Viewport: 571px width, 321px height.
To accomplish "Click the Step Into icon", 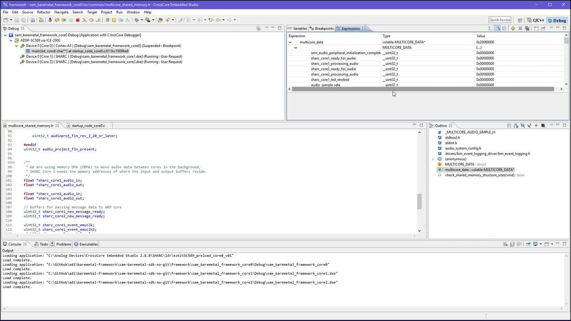I will (84, 20).
